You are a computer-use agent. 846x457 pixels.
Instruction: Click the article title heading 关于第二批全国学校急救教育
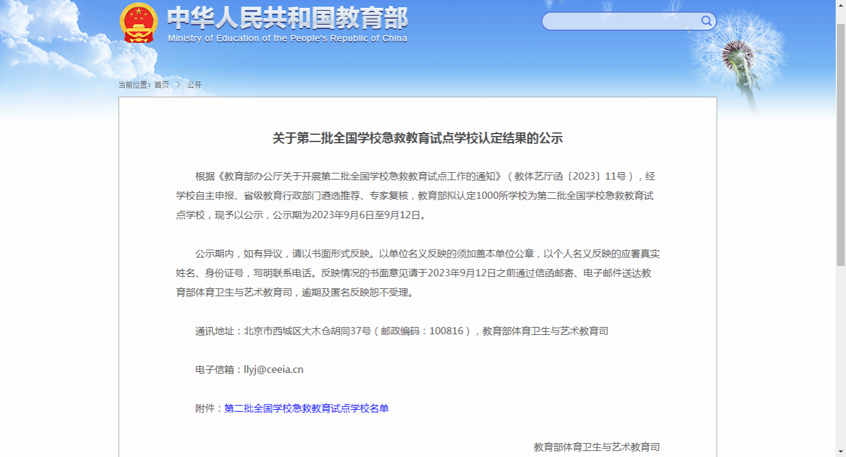coord(418,138)
